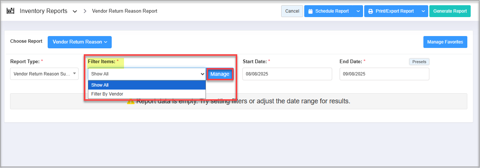Open the Print/Export Report dropdown arrow
This screenshot has height=168, width=480.
(x=423, y=11)
